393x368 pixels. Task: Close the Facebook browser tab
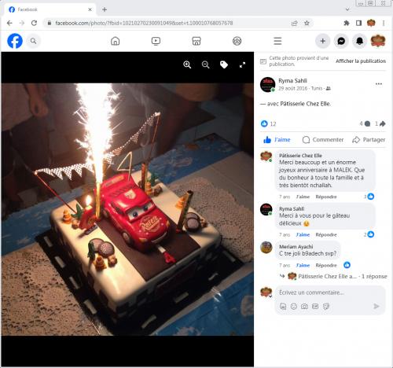(90, 9)
